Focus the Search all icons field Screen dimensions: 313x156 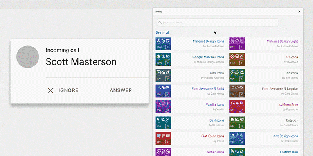tap(218, 23)
